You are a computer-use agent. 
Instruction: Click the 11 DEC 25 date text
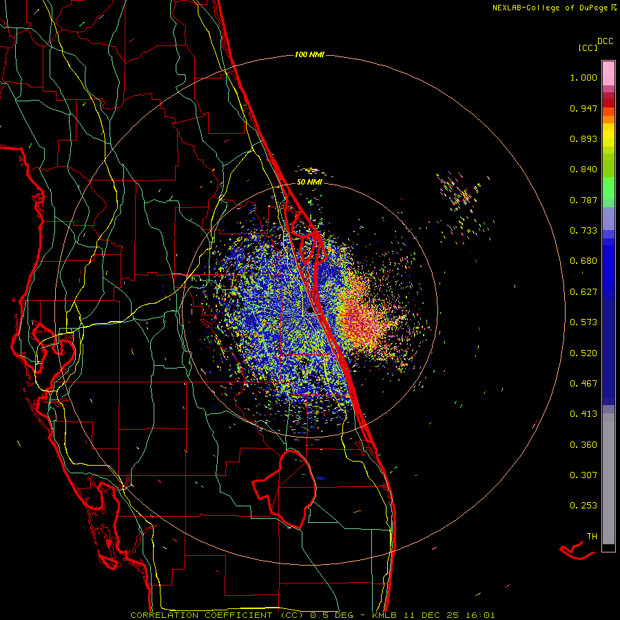tap(431, 615)
